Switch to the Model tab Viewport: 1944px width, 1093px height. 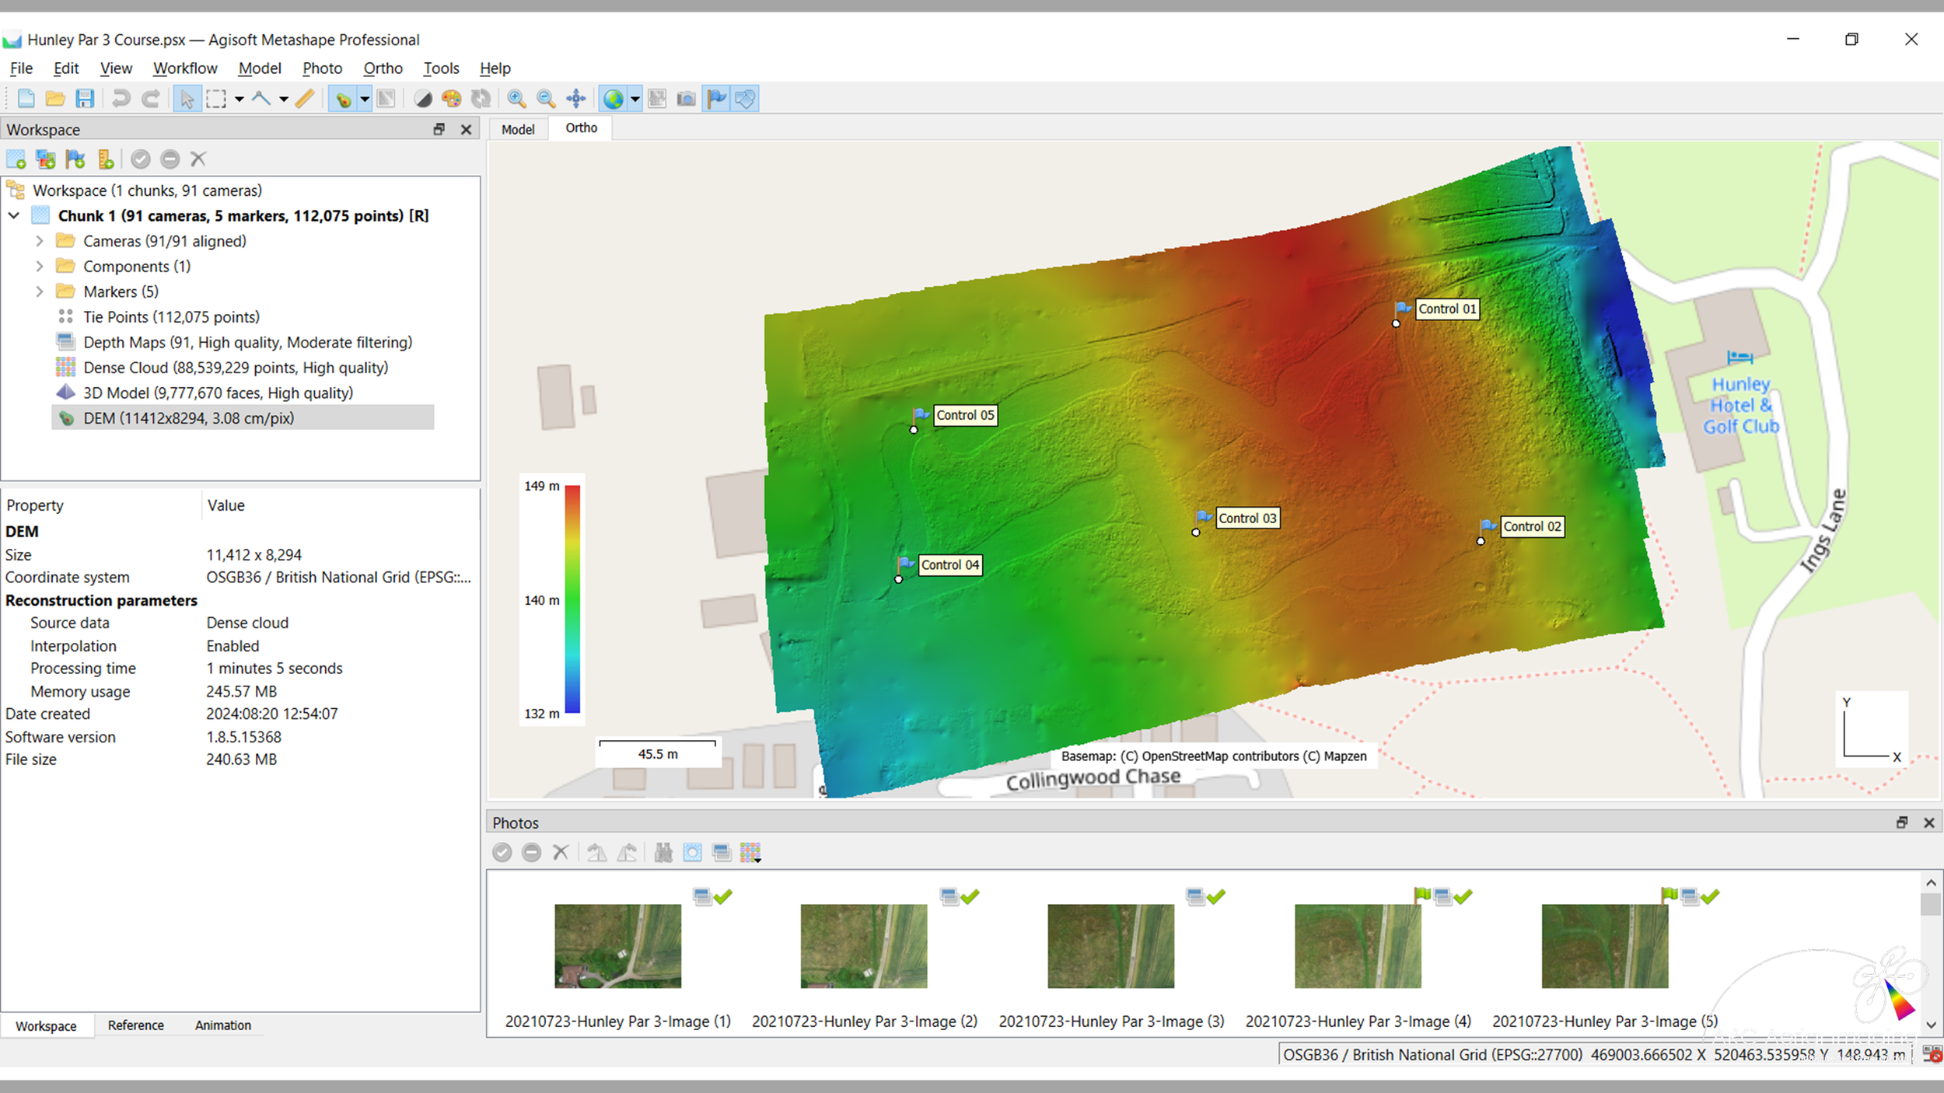click(x=518, y=129)
